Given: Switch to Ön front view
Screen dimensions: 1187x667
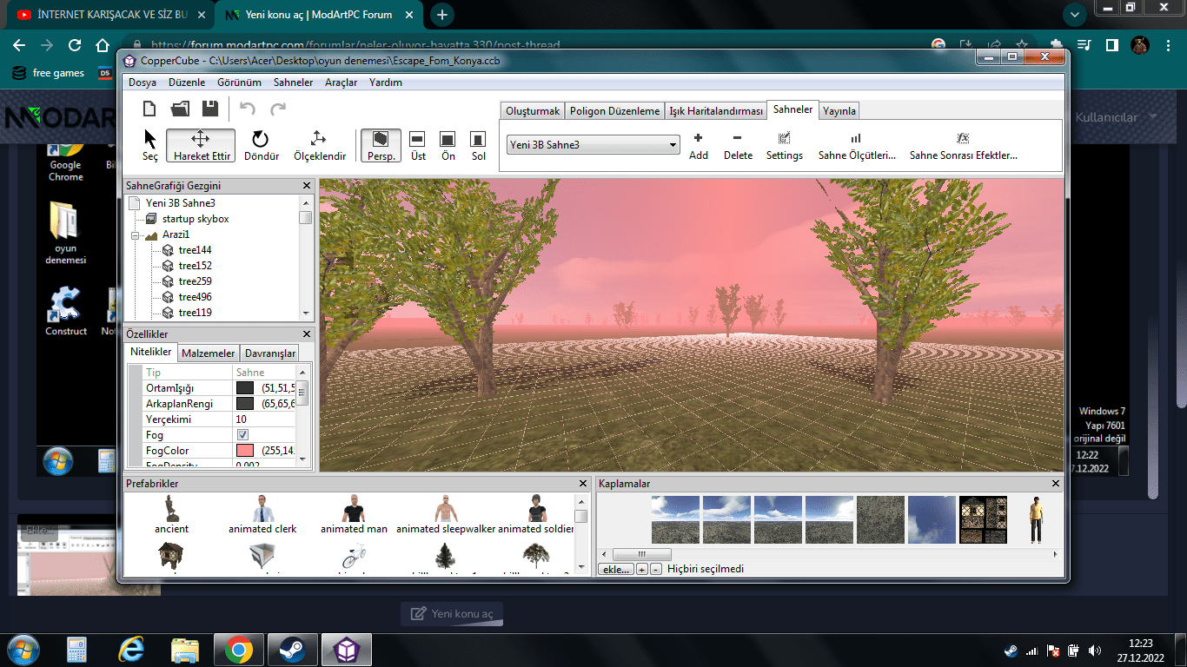Looking at the screenshot, I should click(448, 145).
